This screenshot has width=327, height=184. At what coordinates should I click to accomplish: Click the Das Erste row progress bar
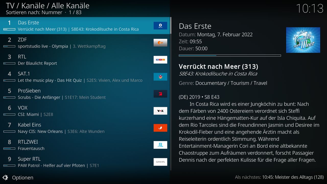click(x=9, y=29)
